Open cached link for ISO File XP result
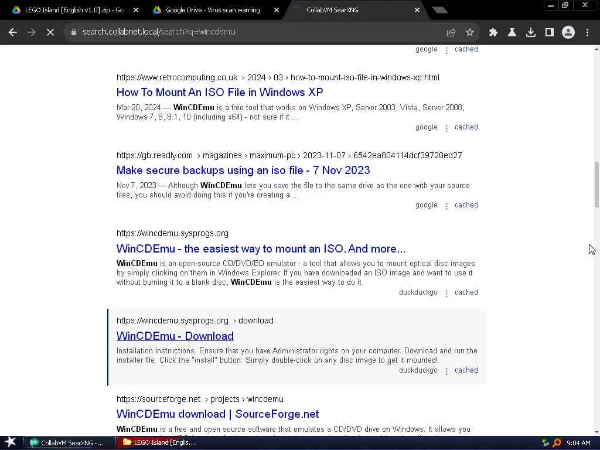 coord(466,127)
